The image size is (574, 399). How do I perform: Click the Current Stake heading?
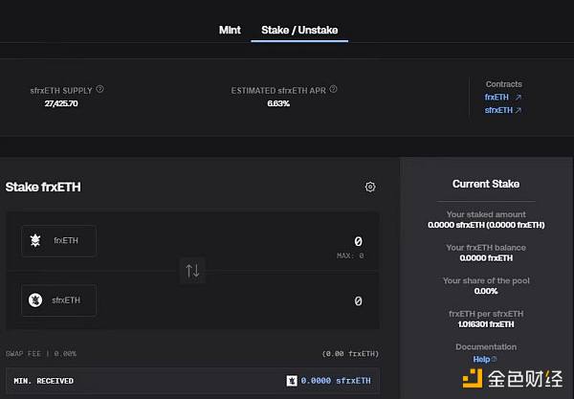tap(486, 184)
